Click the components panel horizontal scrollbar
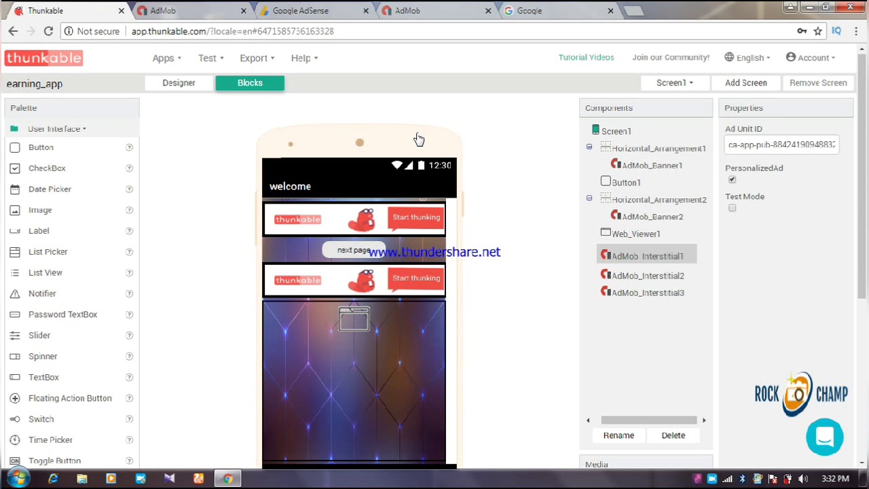Screen dimensions: 869x489 tap(648, 420)
